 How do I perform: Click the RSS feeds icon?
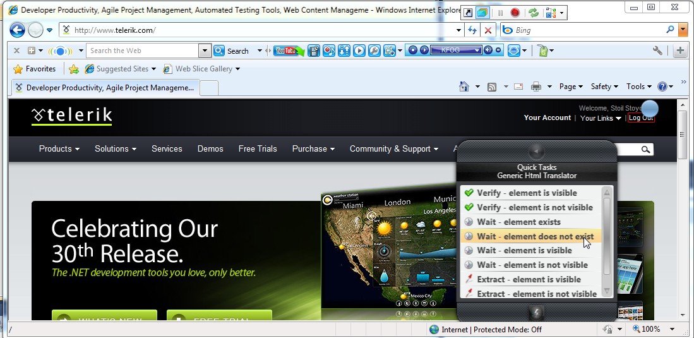click(492, 87)
